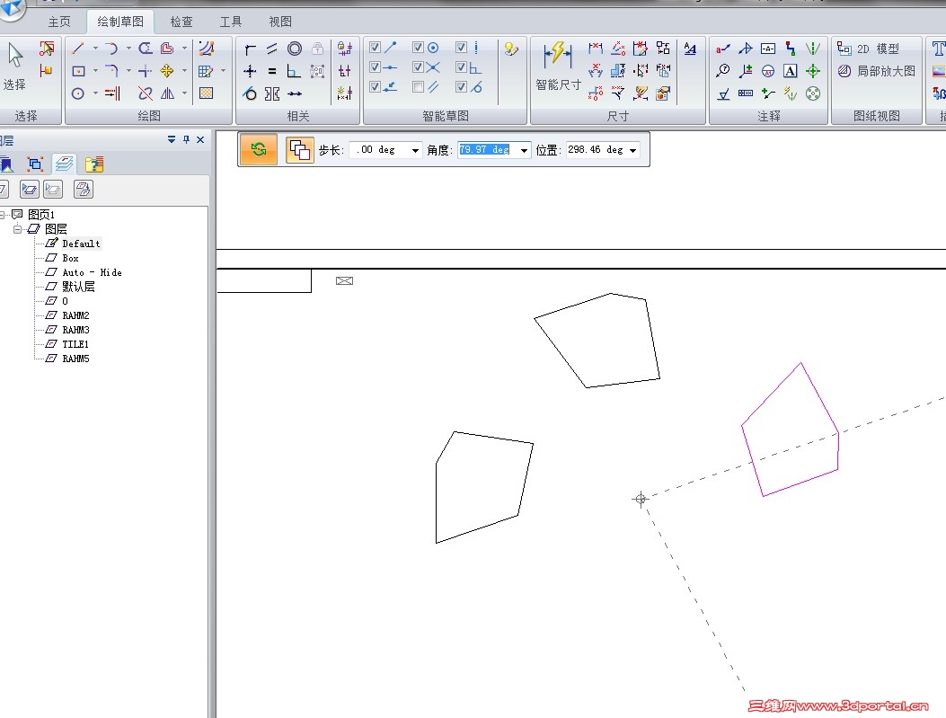Select the Rectangle drawing tool
This screenshot has height=718, width=946.
click(x=78, y=71)
